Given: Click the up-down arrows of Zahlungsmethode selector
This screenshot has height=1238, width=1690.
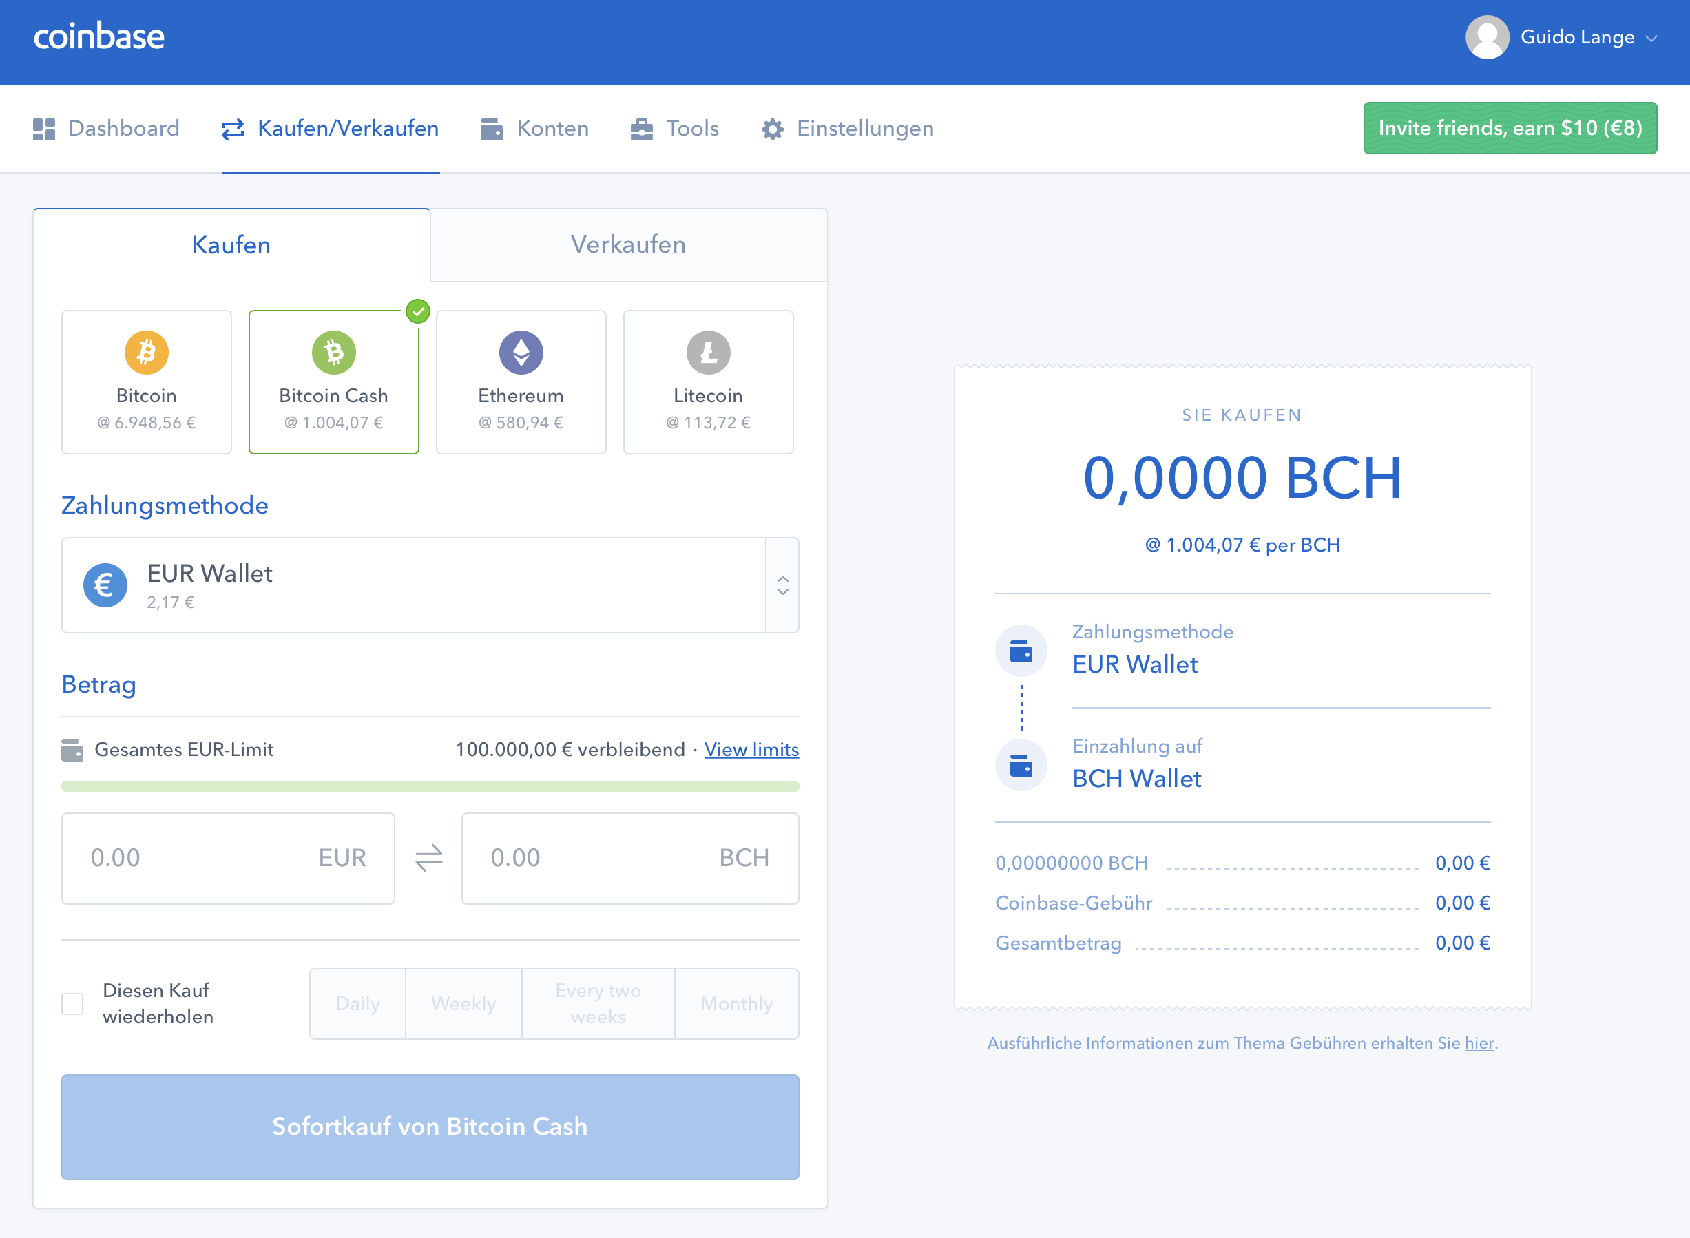Looking at the screenshot, I should (782, 585).
